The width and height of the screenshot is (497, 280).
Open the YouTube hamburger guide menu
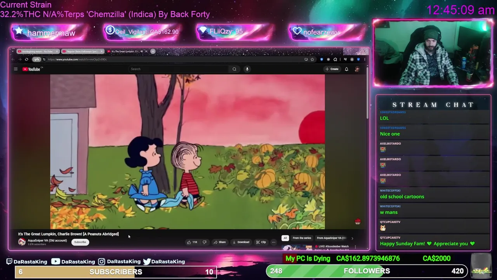16,69
